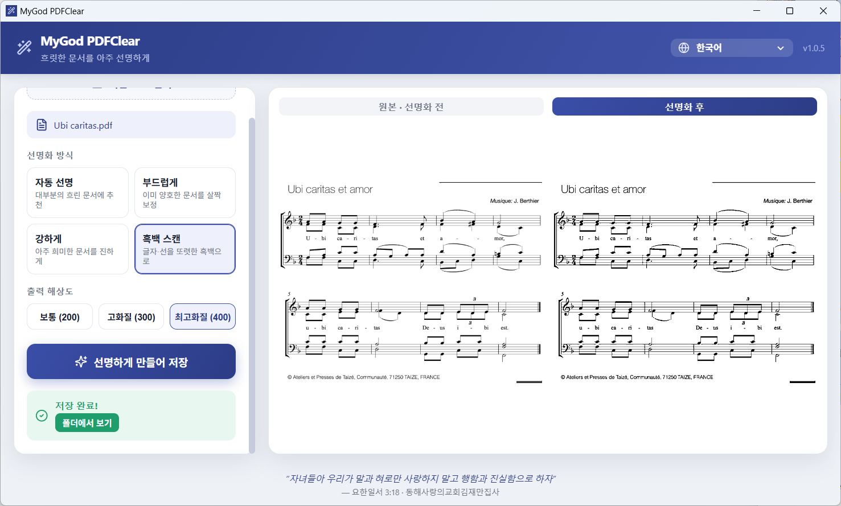This screenshot has height=506, width=841.
Task: Choose 고화질 (300) output resolution
Action: (x=132, y=316)
